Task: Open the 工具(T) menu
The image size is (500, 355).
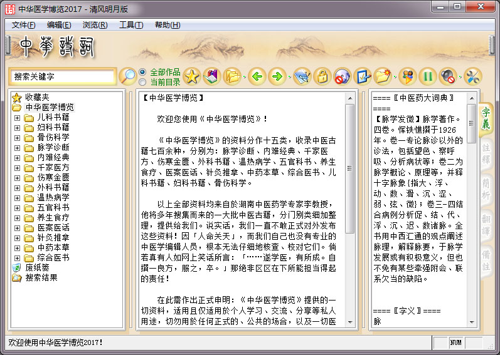Action: (131, 25)
